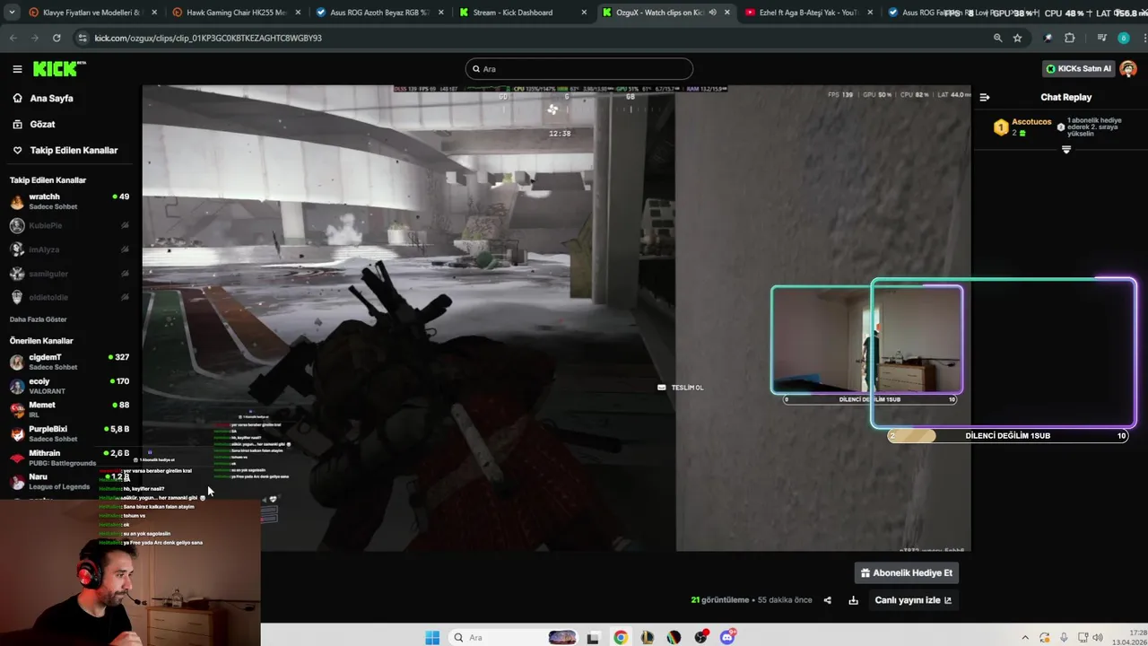Click KICKs Satın Al button
This screenshot has width=1148, height=646.
1078,69
